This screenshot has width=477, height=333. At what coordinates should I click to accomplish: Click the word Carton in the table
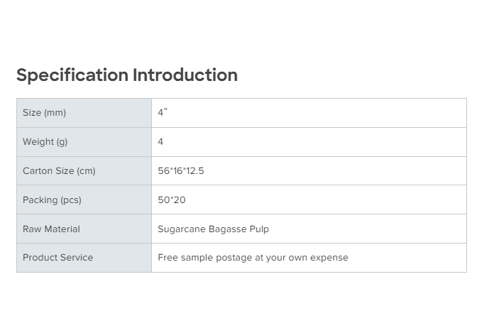coord(38,171)
